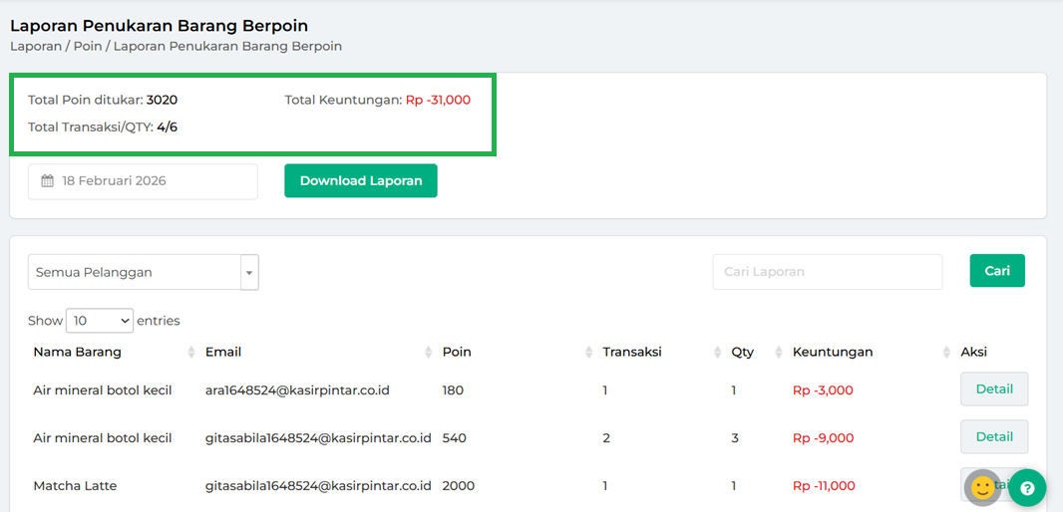The width and height of the screenshot is (1063, 512).
Task: Click into the Cari Laporan search field
Action: tap(827, 272)
